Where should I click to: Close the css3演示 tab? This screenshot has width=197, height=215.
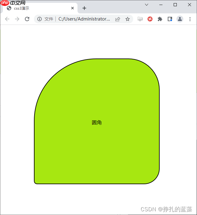(73, 8)
